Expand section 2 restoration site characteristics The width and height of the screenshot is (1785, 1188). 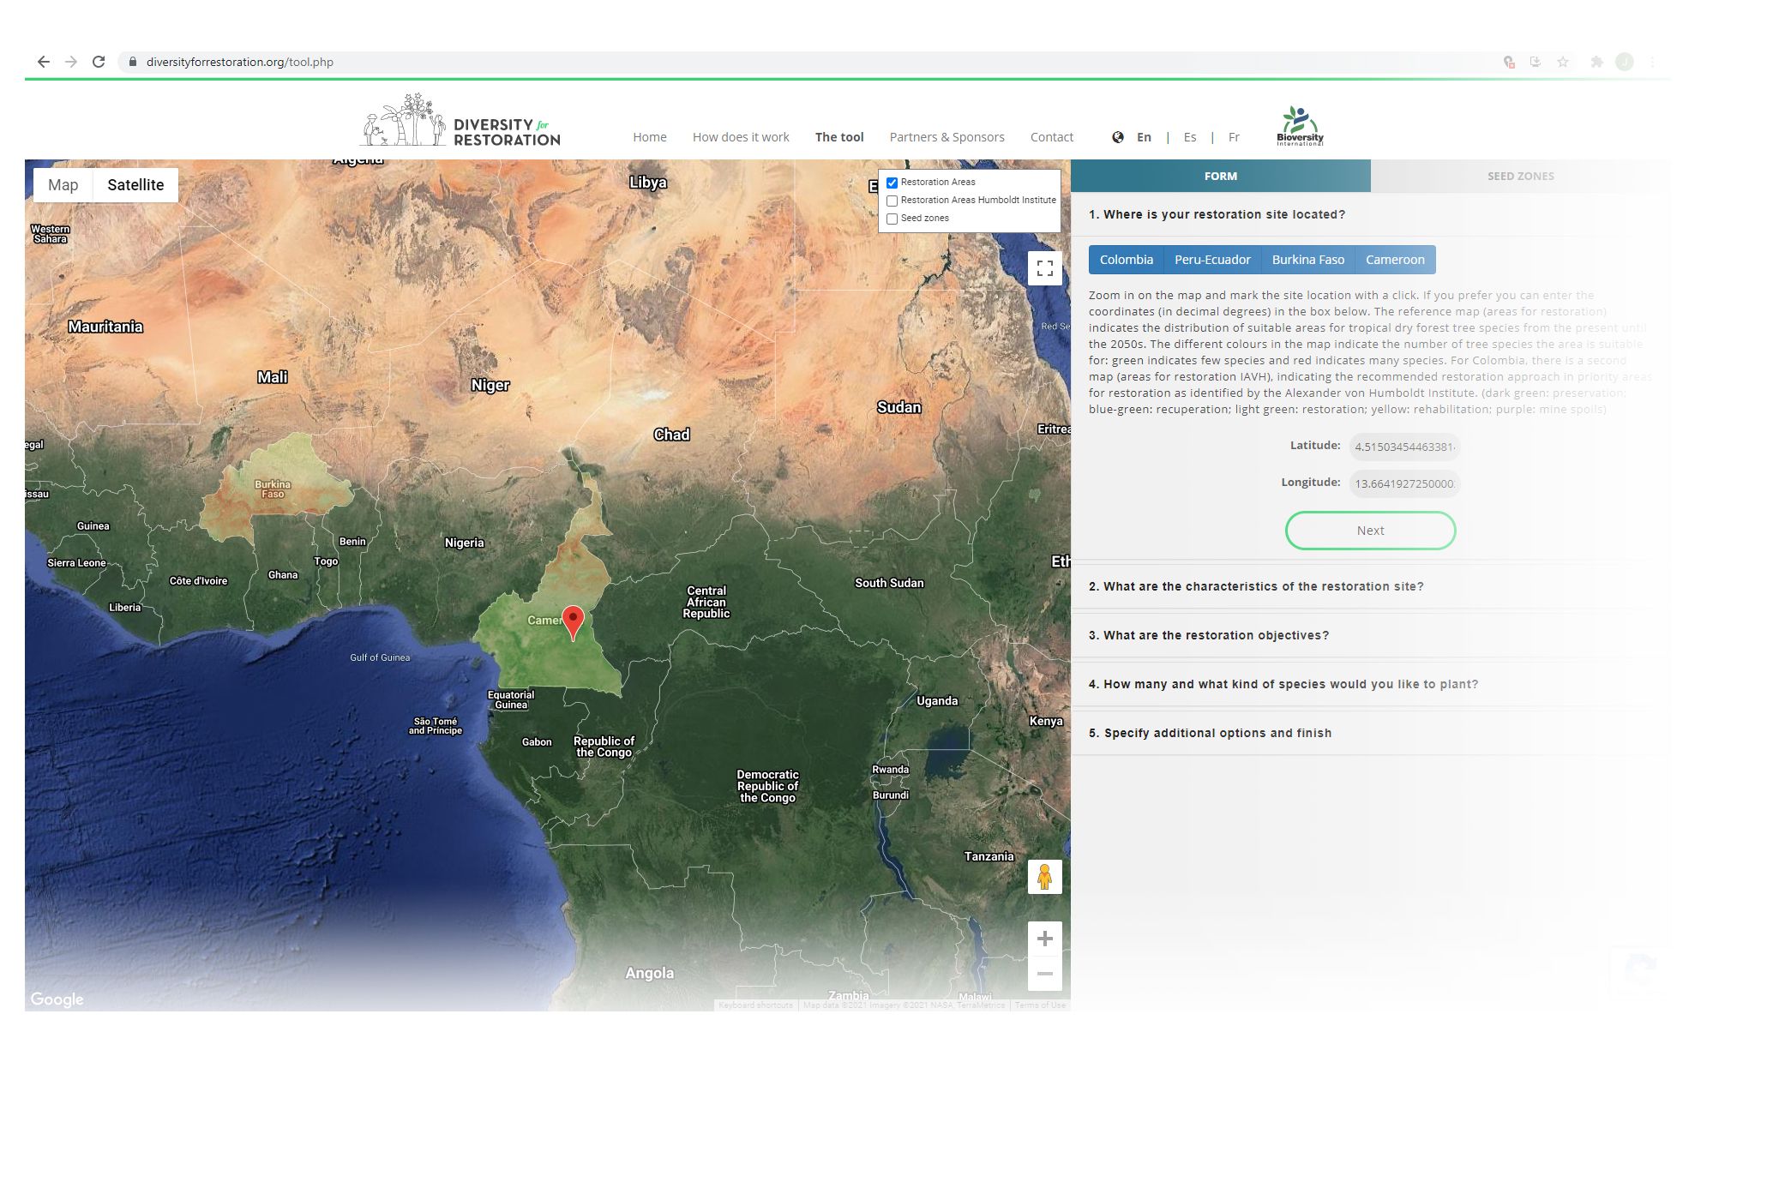[1255, 586]
